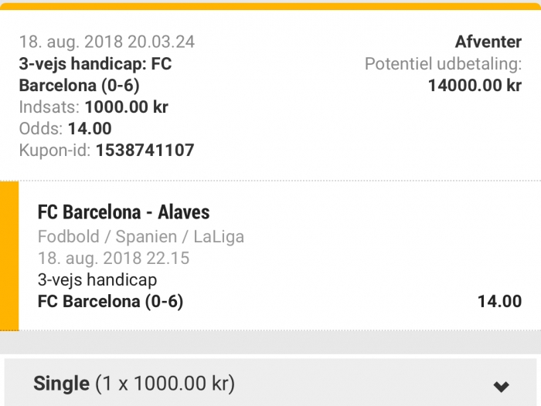Click the Odds: 14.00 line in coupon header
The image size is (541, 406).
[x=66, y=129]
